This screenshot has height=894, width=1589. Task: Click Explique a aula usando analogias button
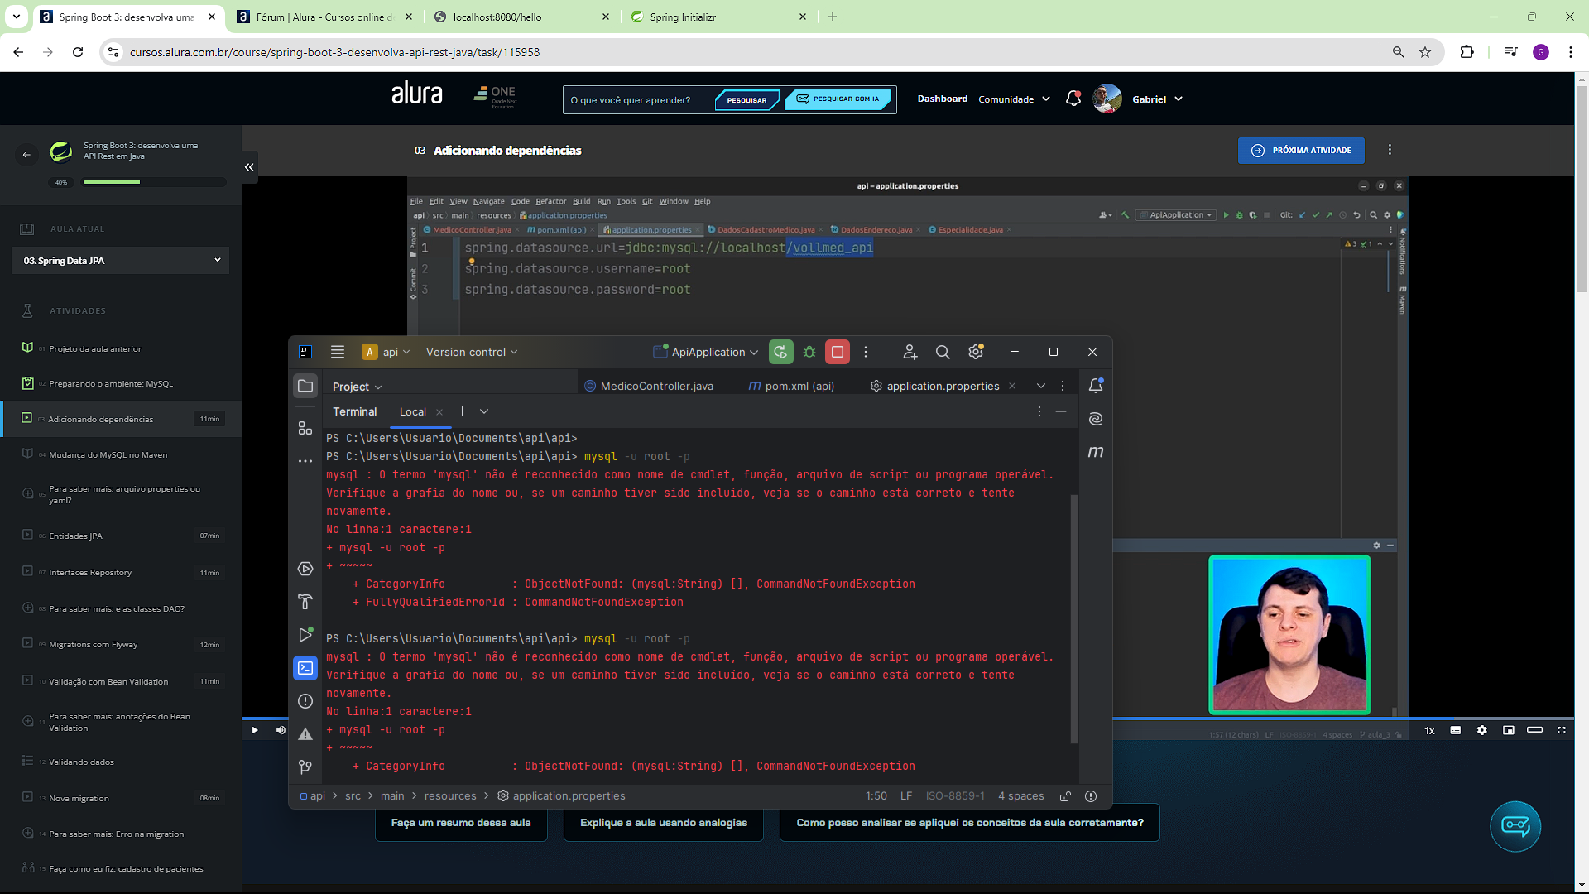click(664, 822)
